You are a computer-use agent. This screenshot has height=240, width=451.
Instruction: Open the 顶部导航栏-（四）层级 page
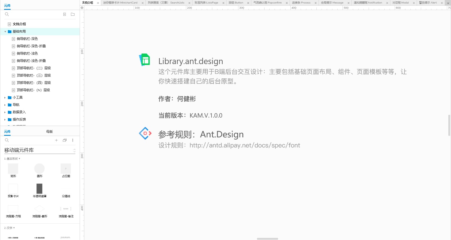pos(34,83)
